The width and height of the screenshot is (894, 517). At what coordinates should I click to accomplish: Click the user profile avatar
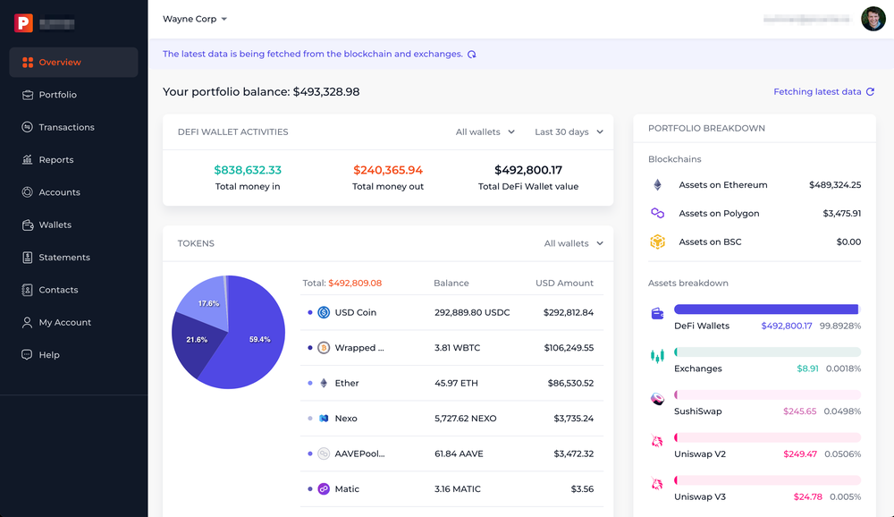(x=873, y=19)
